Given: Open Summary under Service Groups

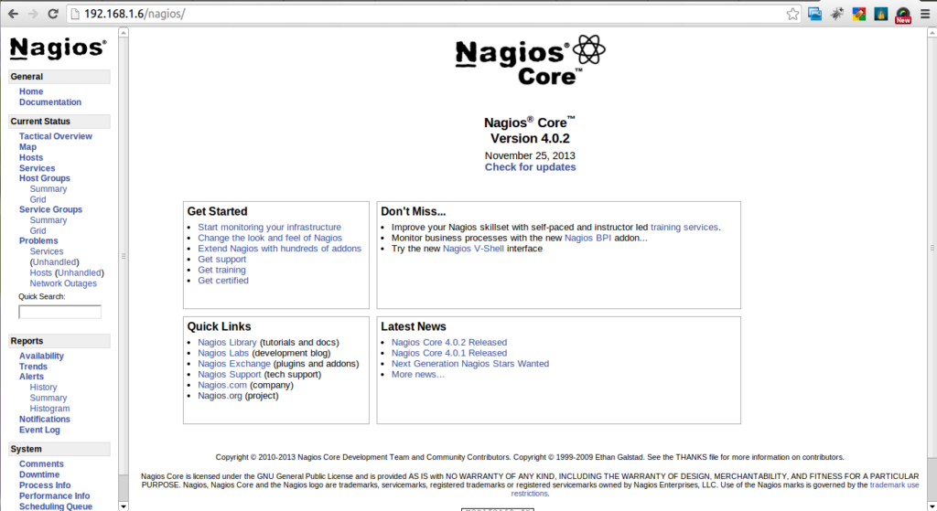Looking at the screenshot, I should [x=48, y=220].
